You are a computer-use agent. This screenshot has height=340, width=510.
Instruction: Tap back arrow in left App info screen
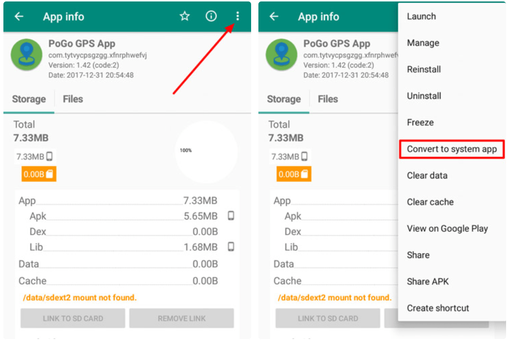coord(19,16)
